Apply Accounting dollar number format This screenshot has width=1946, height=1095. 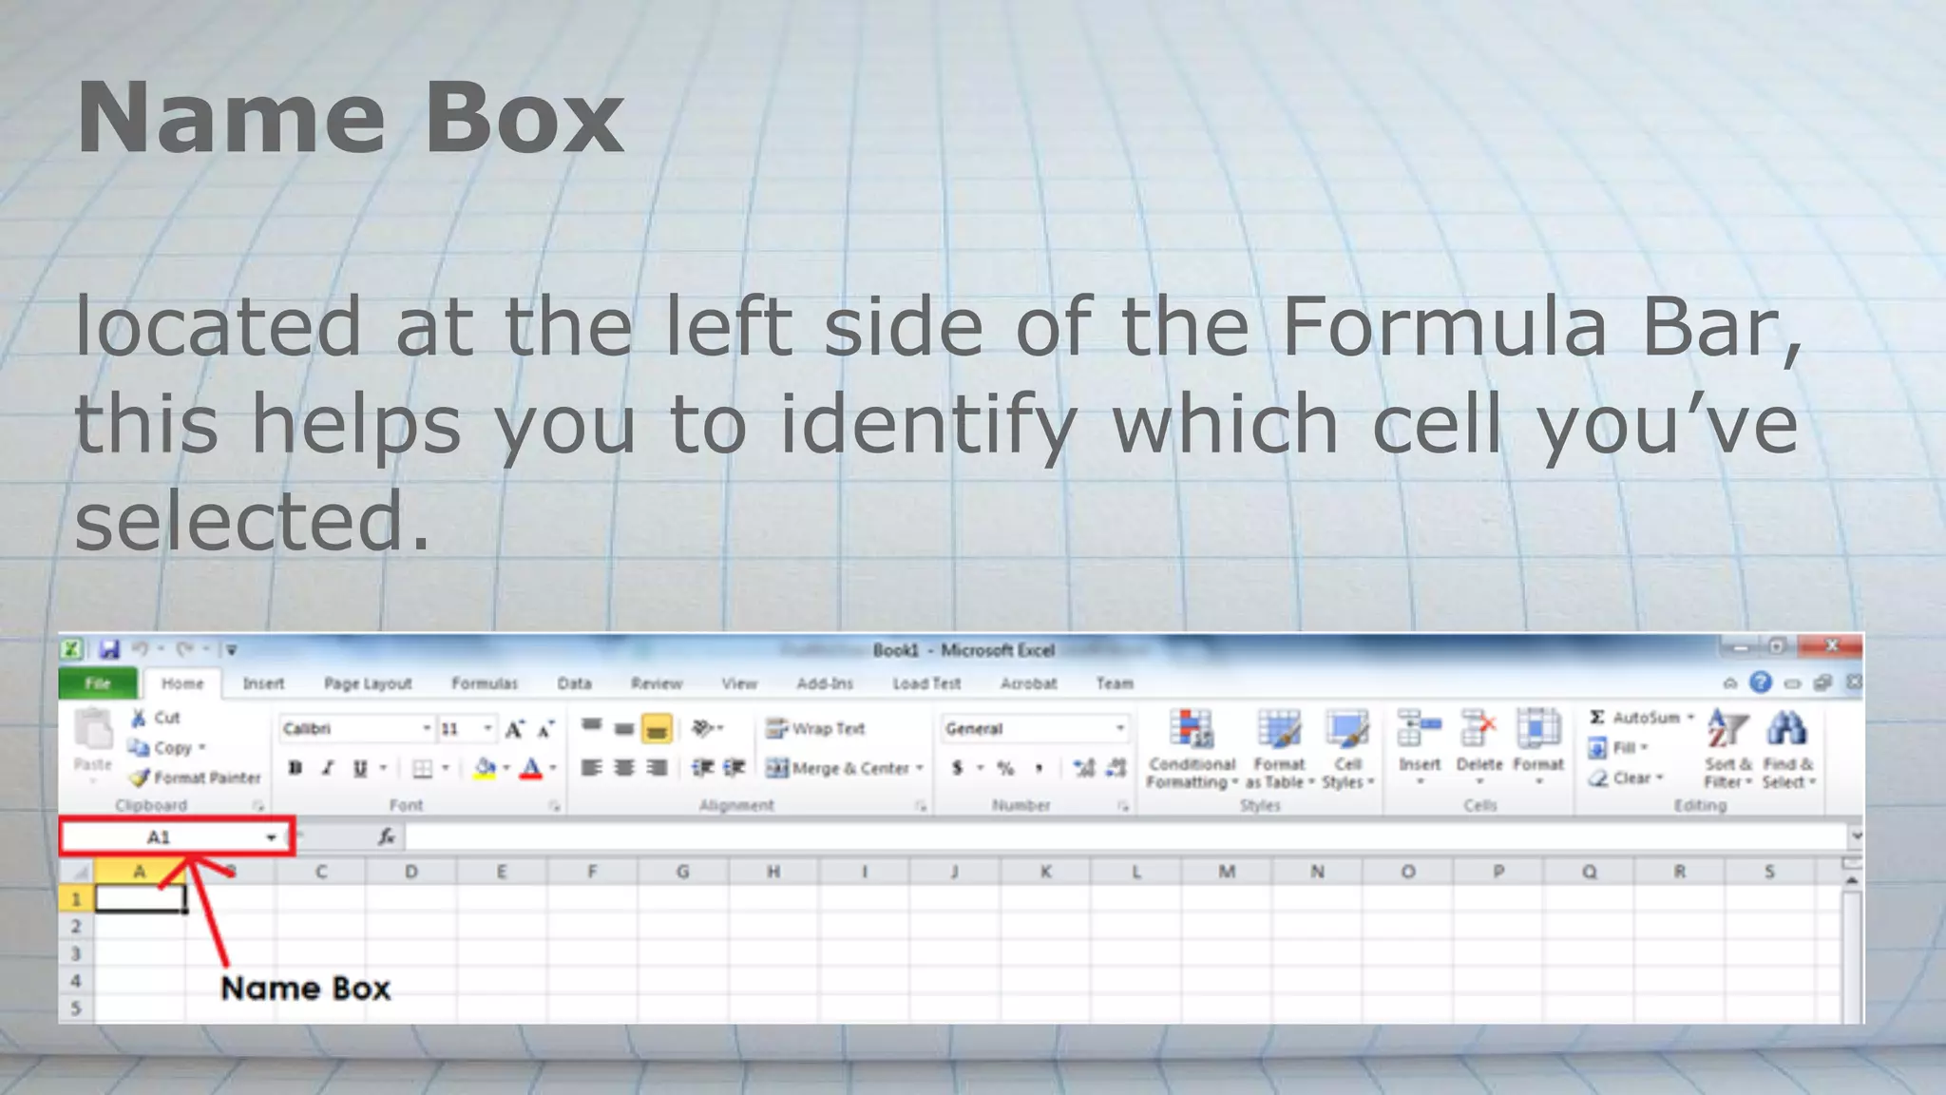coord(958,768)
